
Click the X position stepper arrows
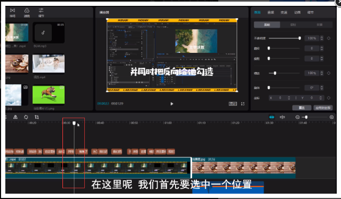289,98
